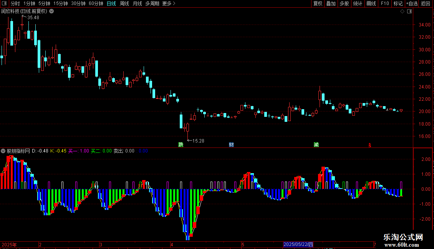Toggle the left sidebar panel icon
This screenshot has height=249, width=434.
4,3
